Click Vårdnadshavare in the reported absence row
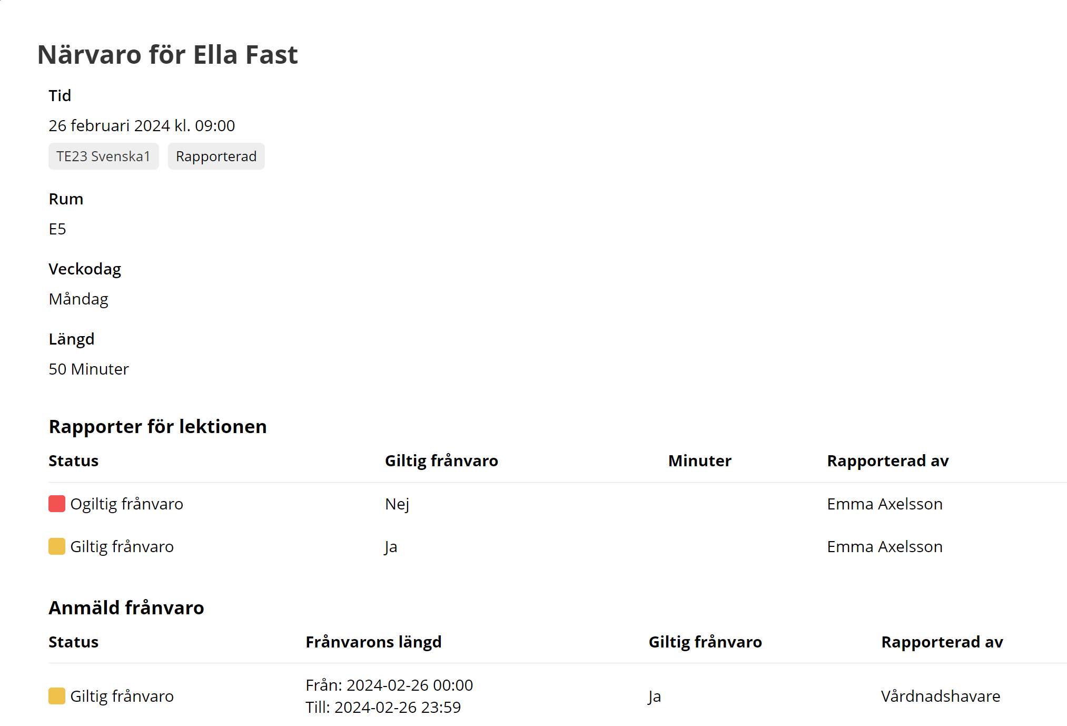 click(941, 696)
